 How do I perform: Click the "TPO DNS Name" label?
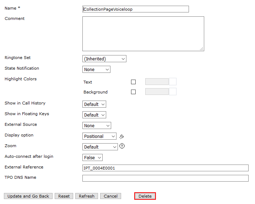21,177
